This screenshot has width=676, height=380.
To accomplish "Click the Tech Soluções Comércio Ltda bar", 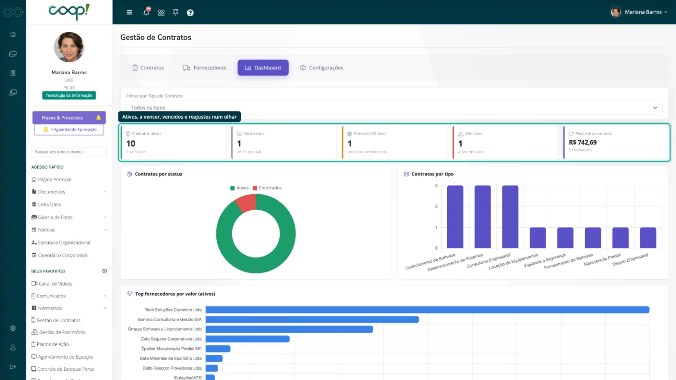I will coord(427,310).
